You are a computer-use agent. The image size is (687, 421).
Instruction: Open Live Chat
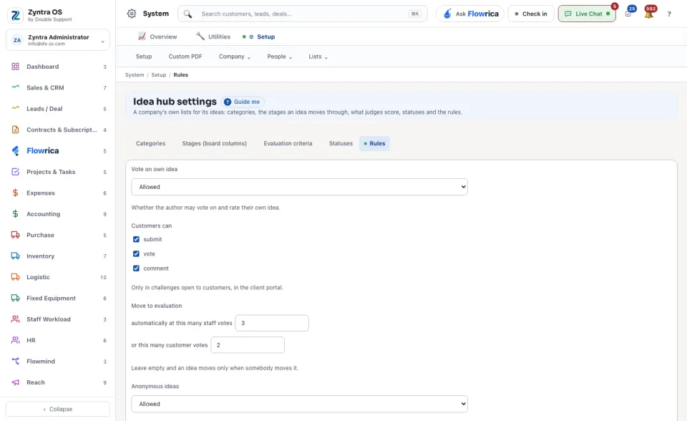587,14
